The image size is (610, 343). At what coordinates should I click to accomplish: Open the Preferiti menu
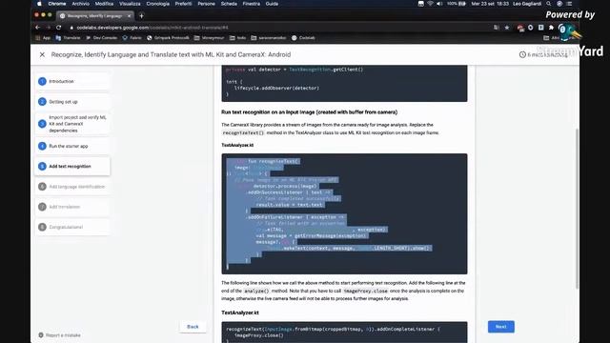[x=183, y=4]
